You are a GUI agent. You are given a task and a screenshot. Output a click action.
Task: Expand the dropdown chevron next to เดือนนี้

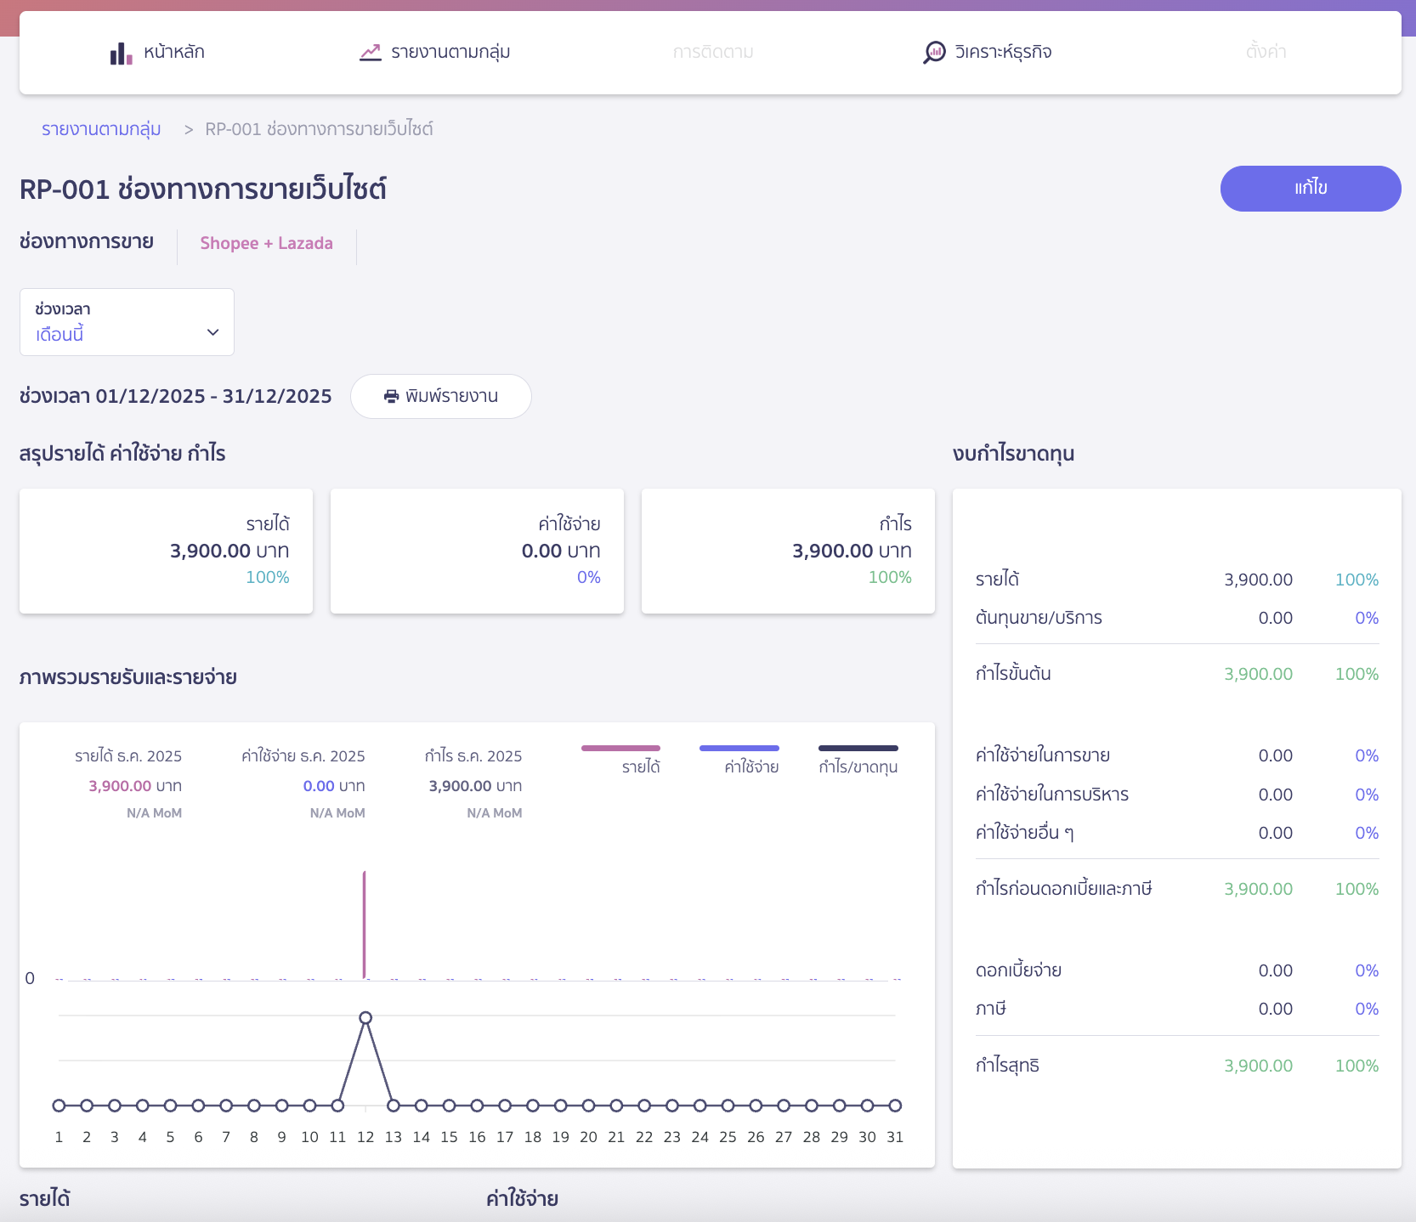click(x=213, y=332)
